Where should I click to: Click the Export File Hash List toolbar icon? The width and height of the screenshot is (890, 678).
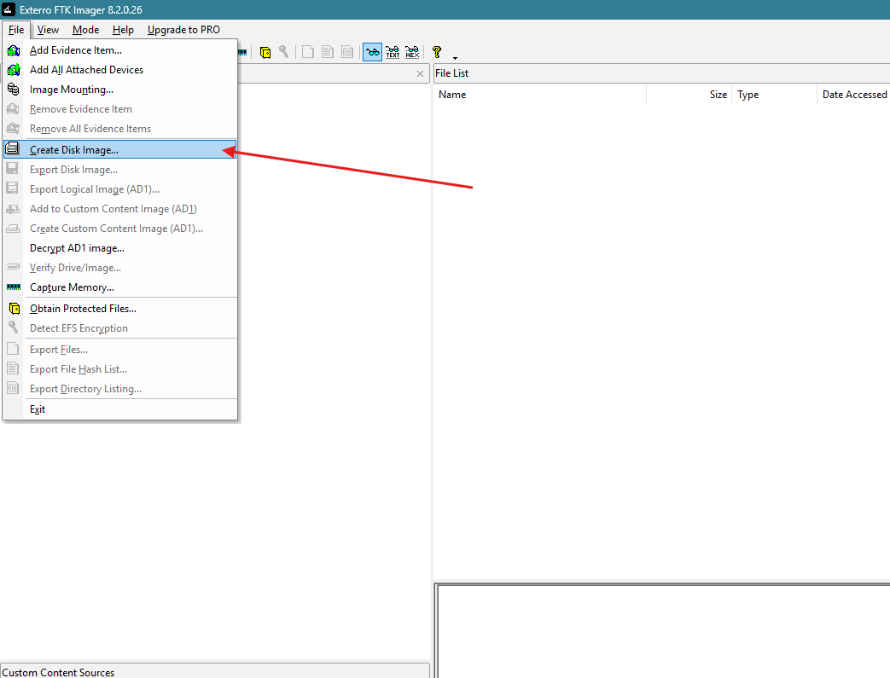[328, 52]
